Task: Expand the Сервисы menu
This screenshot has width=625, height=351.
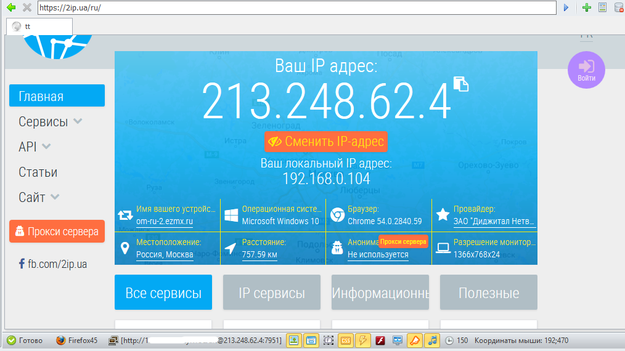Action: [51, 122]
